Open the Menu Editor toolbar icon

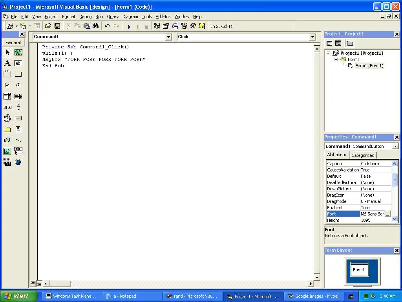pyautogui.click(x=37, y=26)
